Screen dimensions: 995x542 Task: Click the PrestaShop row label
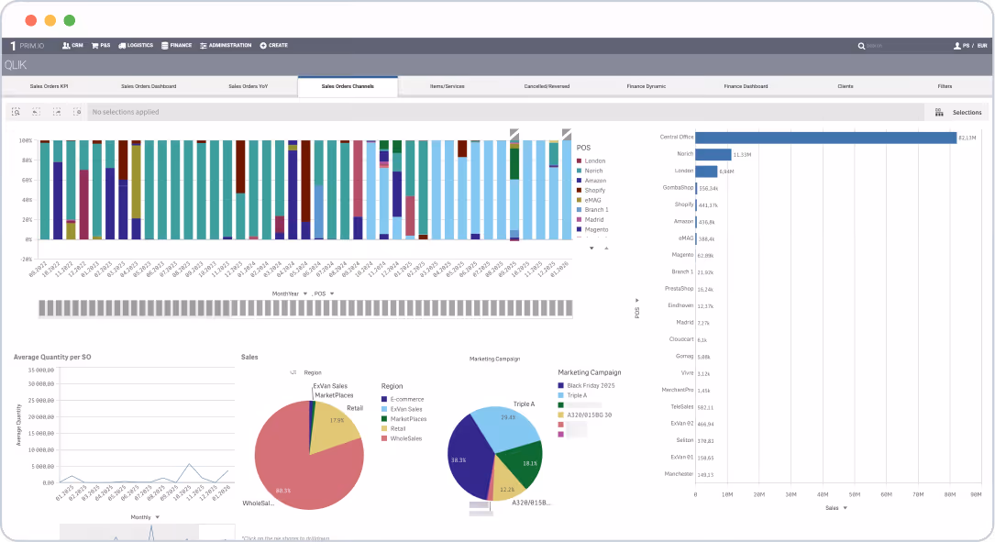(679, 289)
